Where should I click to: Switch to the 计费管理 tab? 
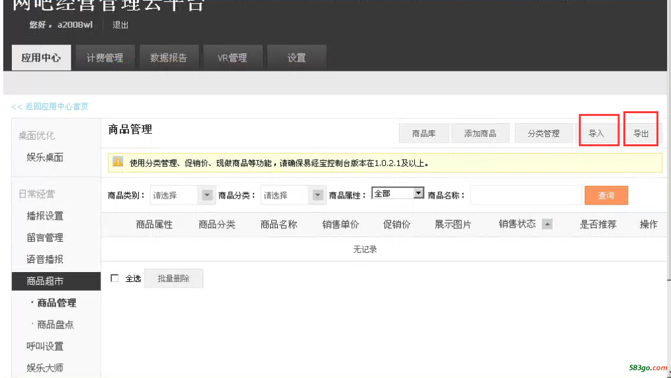(x=105, y=58)
